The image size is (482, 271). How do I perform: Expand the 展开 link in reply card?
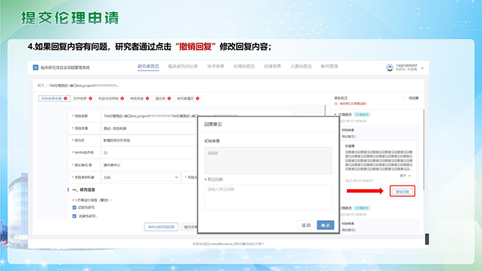405,175
